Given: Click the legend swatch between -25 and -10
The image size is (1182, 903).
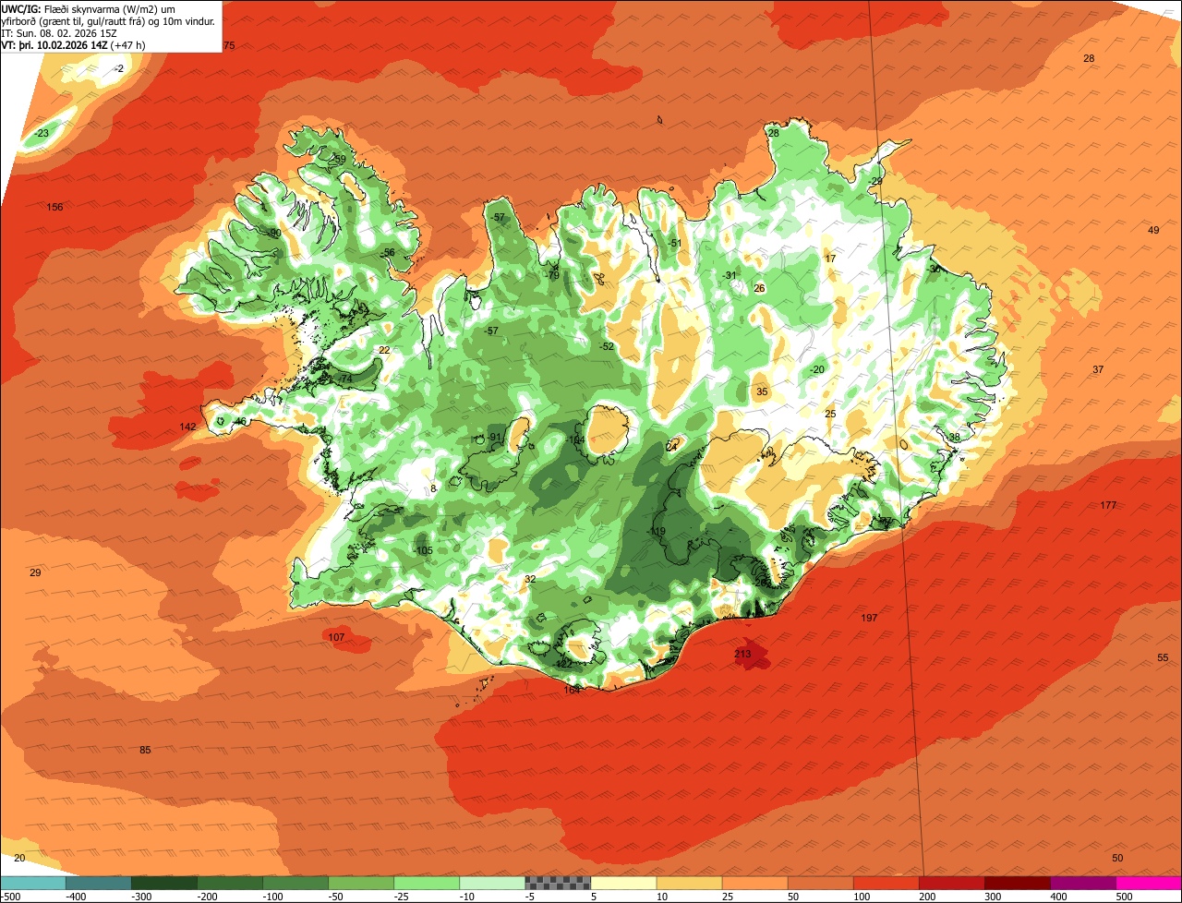Looking at the screenshot, I should point(427,883).
